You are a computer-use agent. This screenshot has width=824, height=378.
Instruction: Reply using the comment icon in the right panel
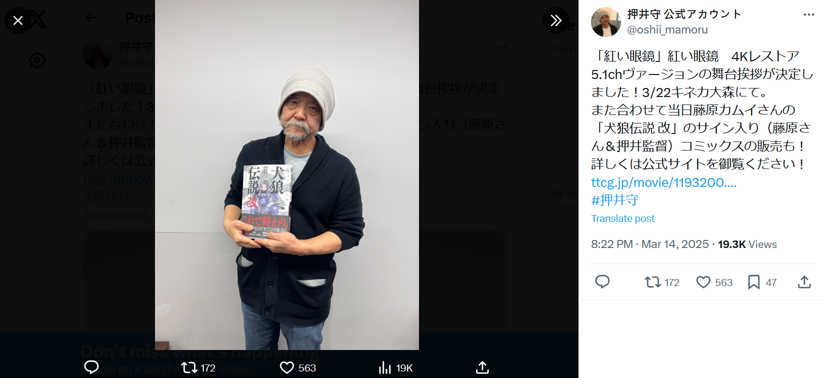tap(602, 282)
